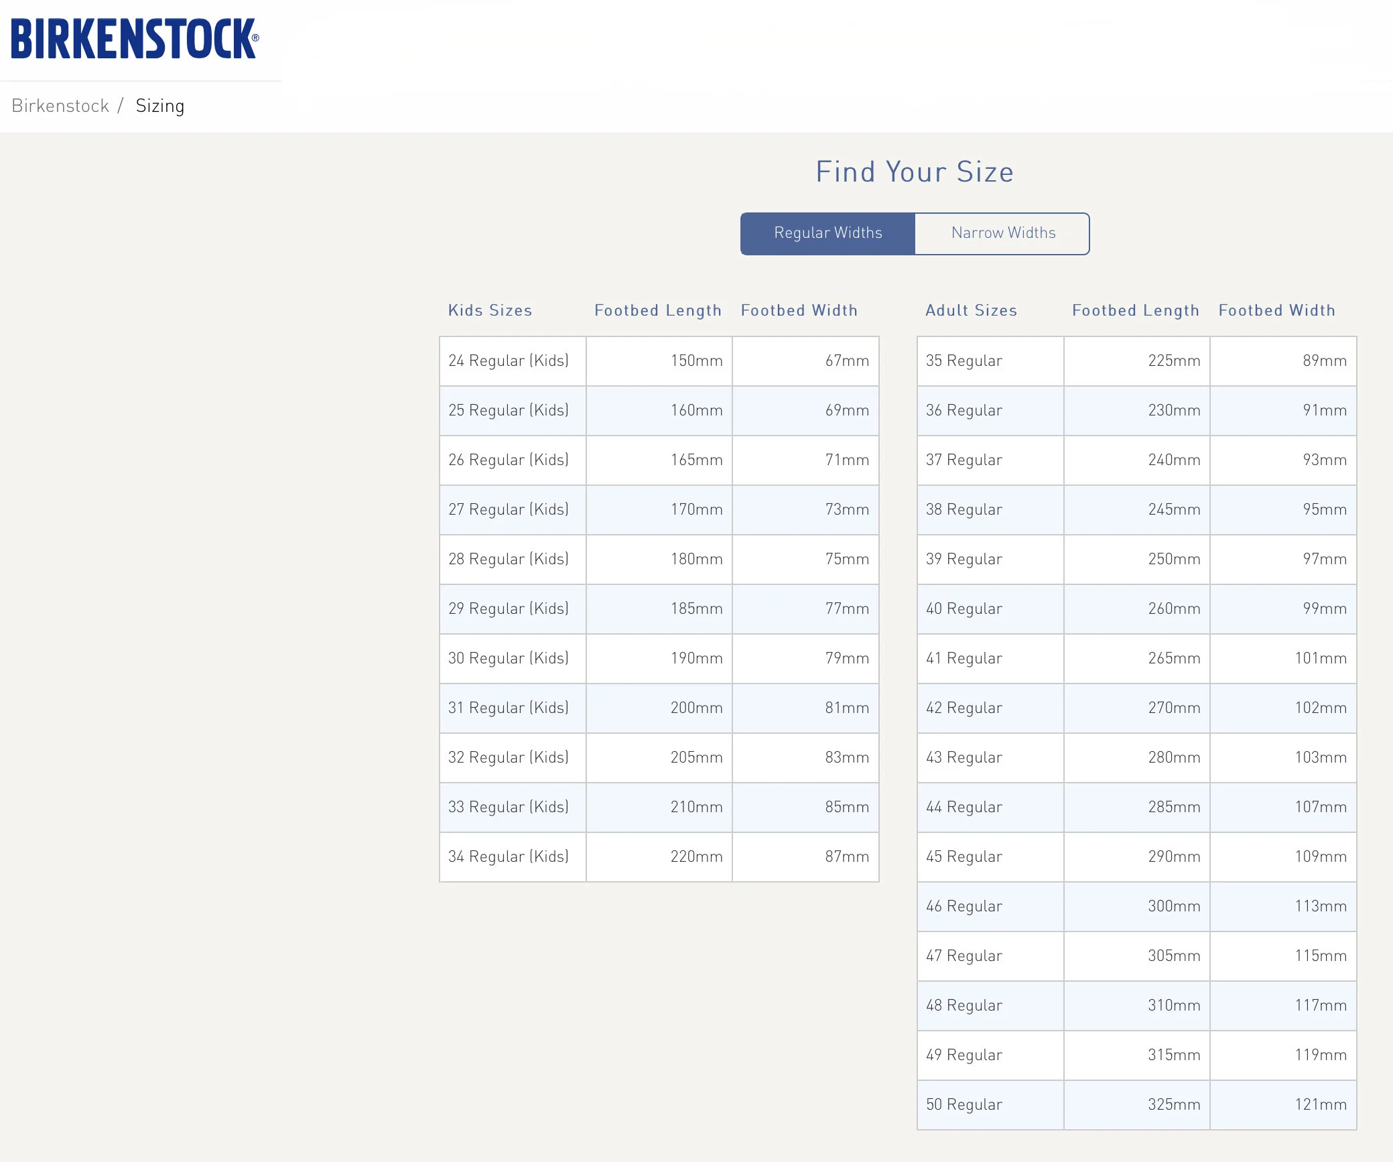Image resolution: width=1393 pixels, height=1162 pixels.
Task: Select the 28 Regular (Kids) size cell
Action: (x=509, y=559)
